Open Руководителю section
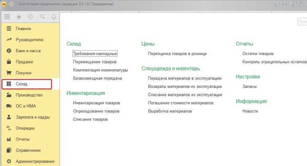 coord(30,40)
